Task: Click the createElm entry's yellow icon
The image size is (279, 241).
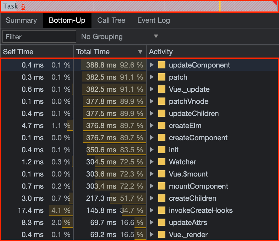Action: point(162,125)
